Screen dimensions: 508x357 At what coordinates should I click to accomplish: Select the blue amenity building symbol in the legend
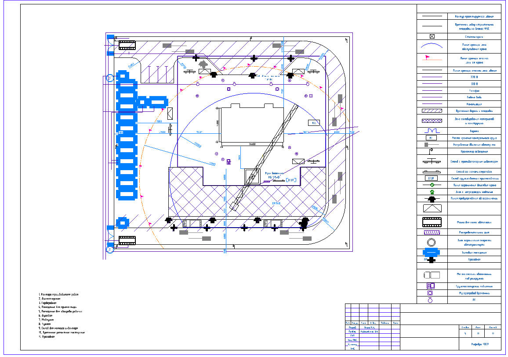click(431, 252)
